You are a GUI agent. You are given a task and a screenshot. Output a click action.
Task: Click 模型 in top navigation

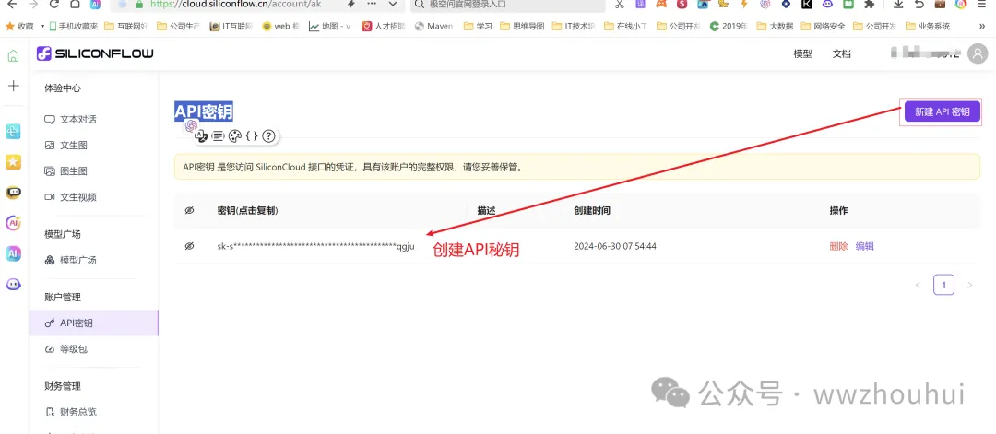[x=803, y=54]
